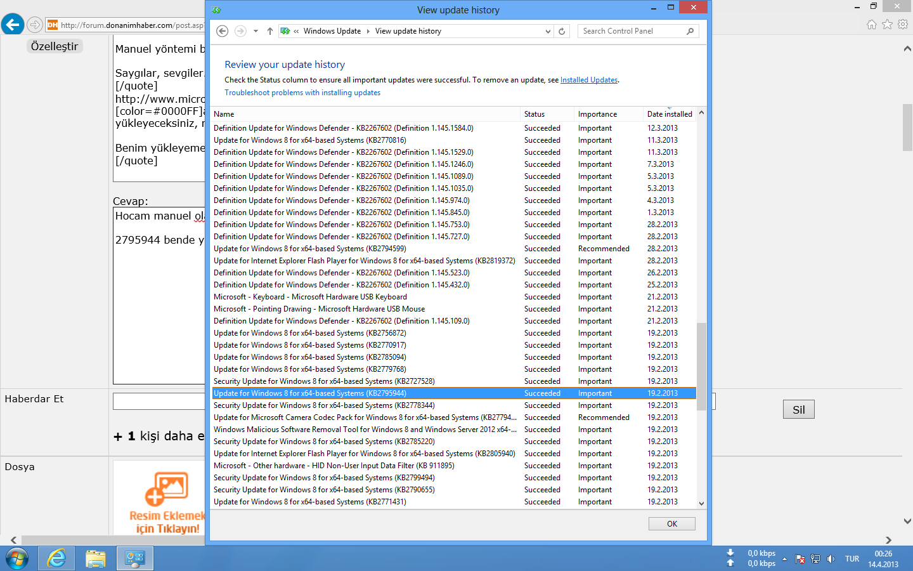Click the Action Center flag icon
Image resolution: width=913 pixels, height=571 pixels.
click(x=800, y=559)
